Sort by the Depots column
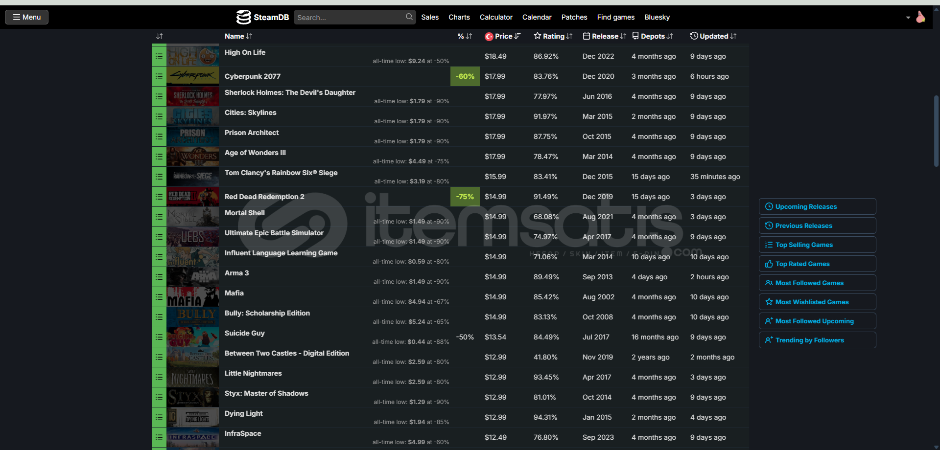940x450 pixels. [x=653, y=36]
